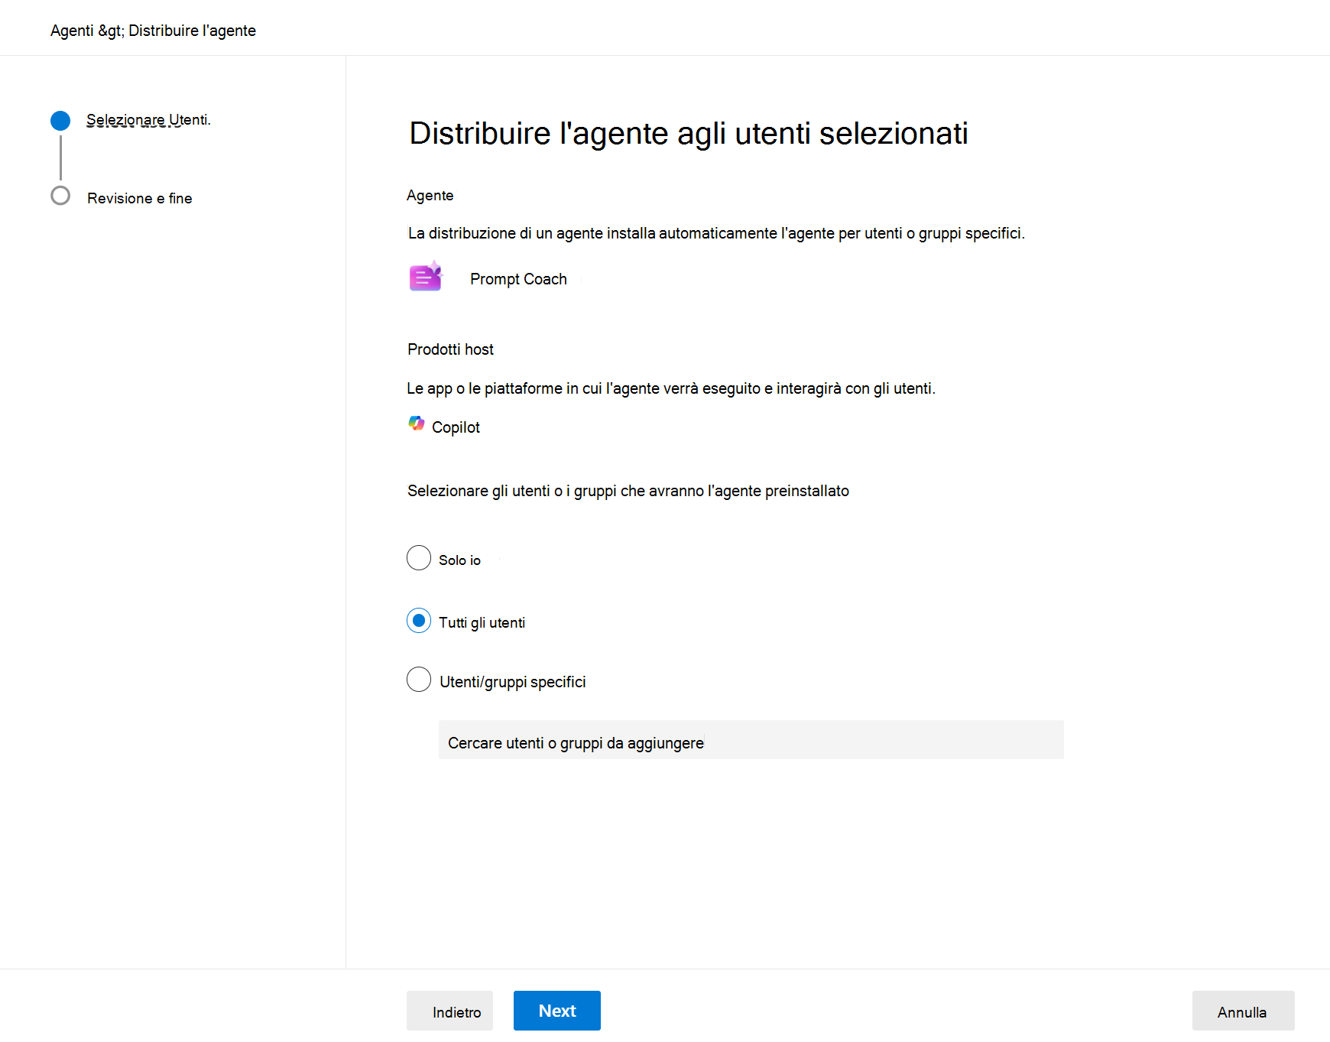Enable the "Utenti/gruppi specifici" radio option

419,680
